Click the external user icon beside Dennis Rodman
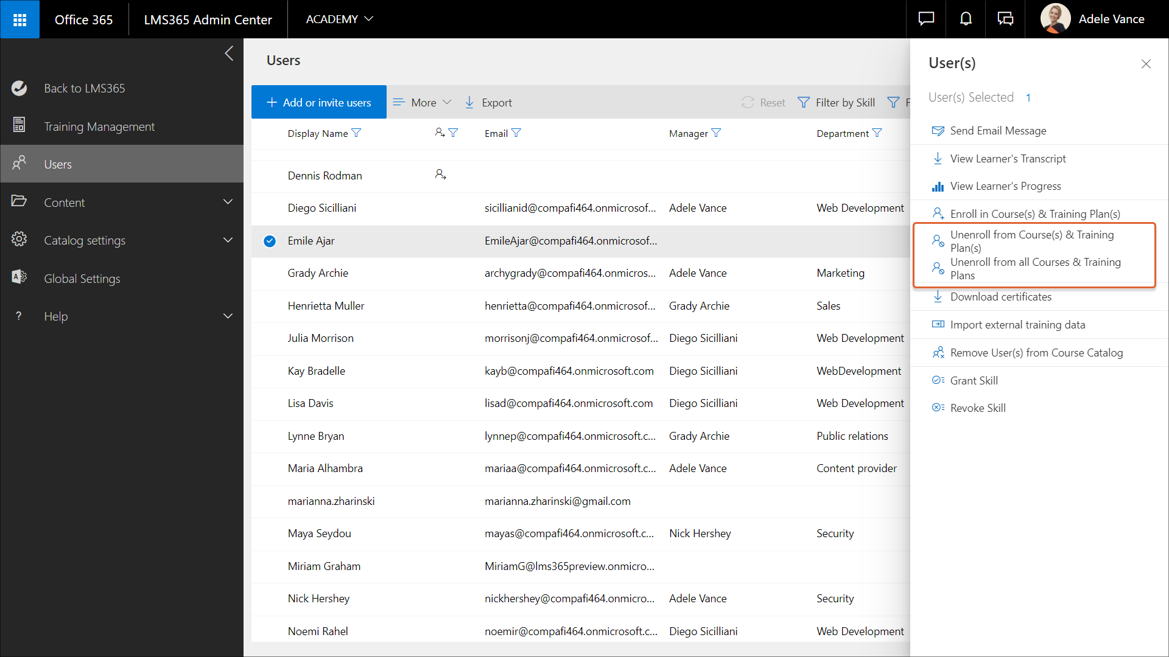The width and height of the screenshot is (1169, 657). coord(440,175)
